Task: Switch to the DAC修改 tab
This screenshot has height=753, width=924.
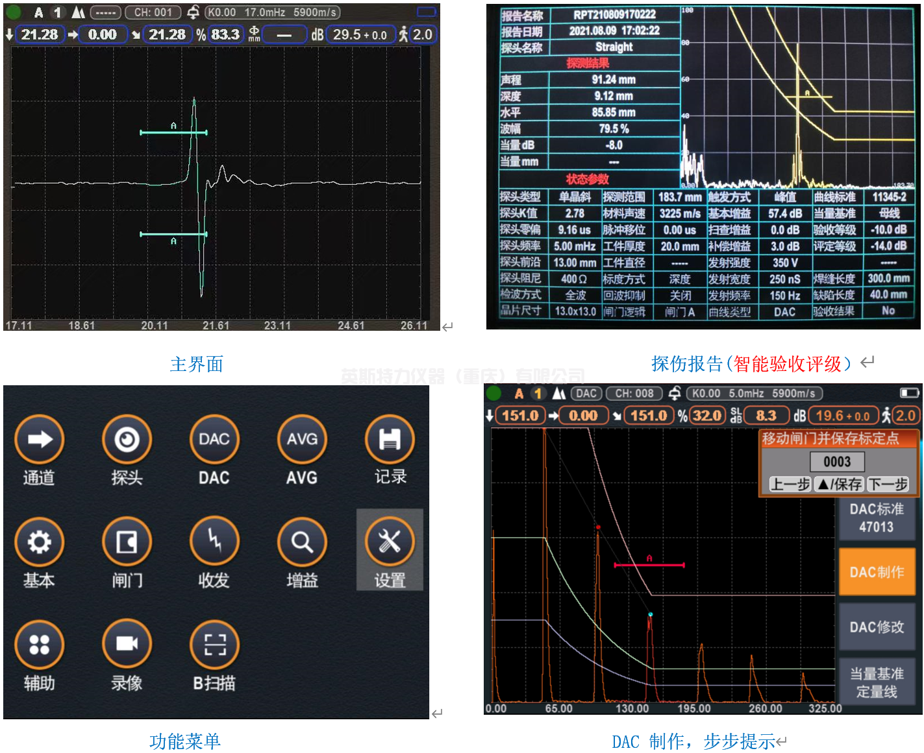Action: [877, 627]
